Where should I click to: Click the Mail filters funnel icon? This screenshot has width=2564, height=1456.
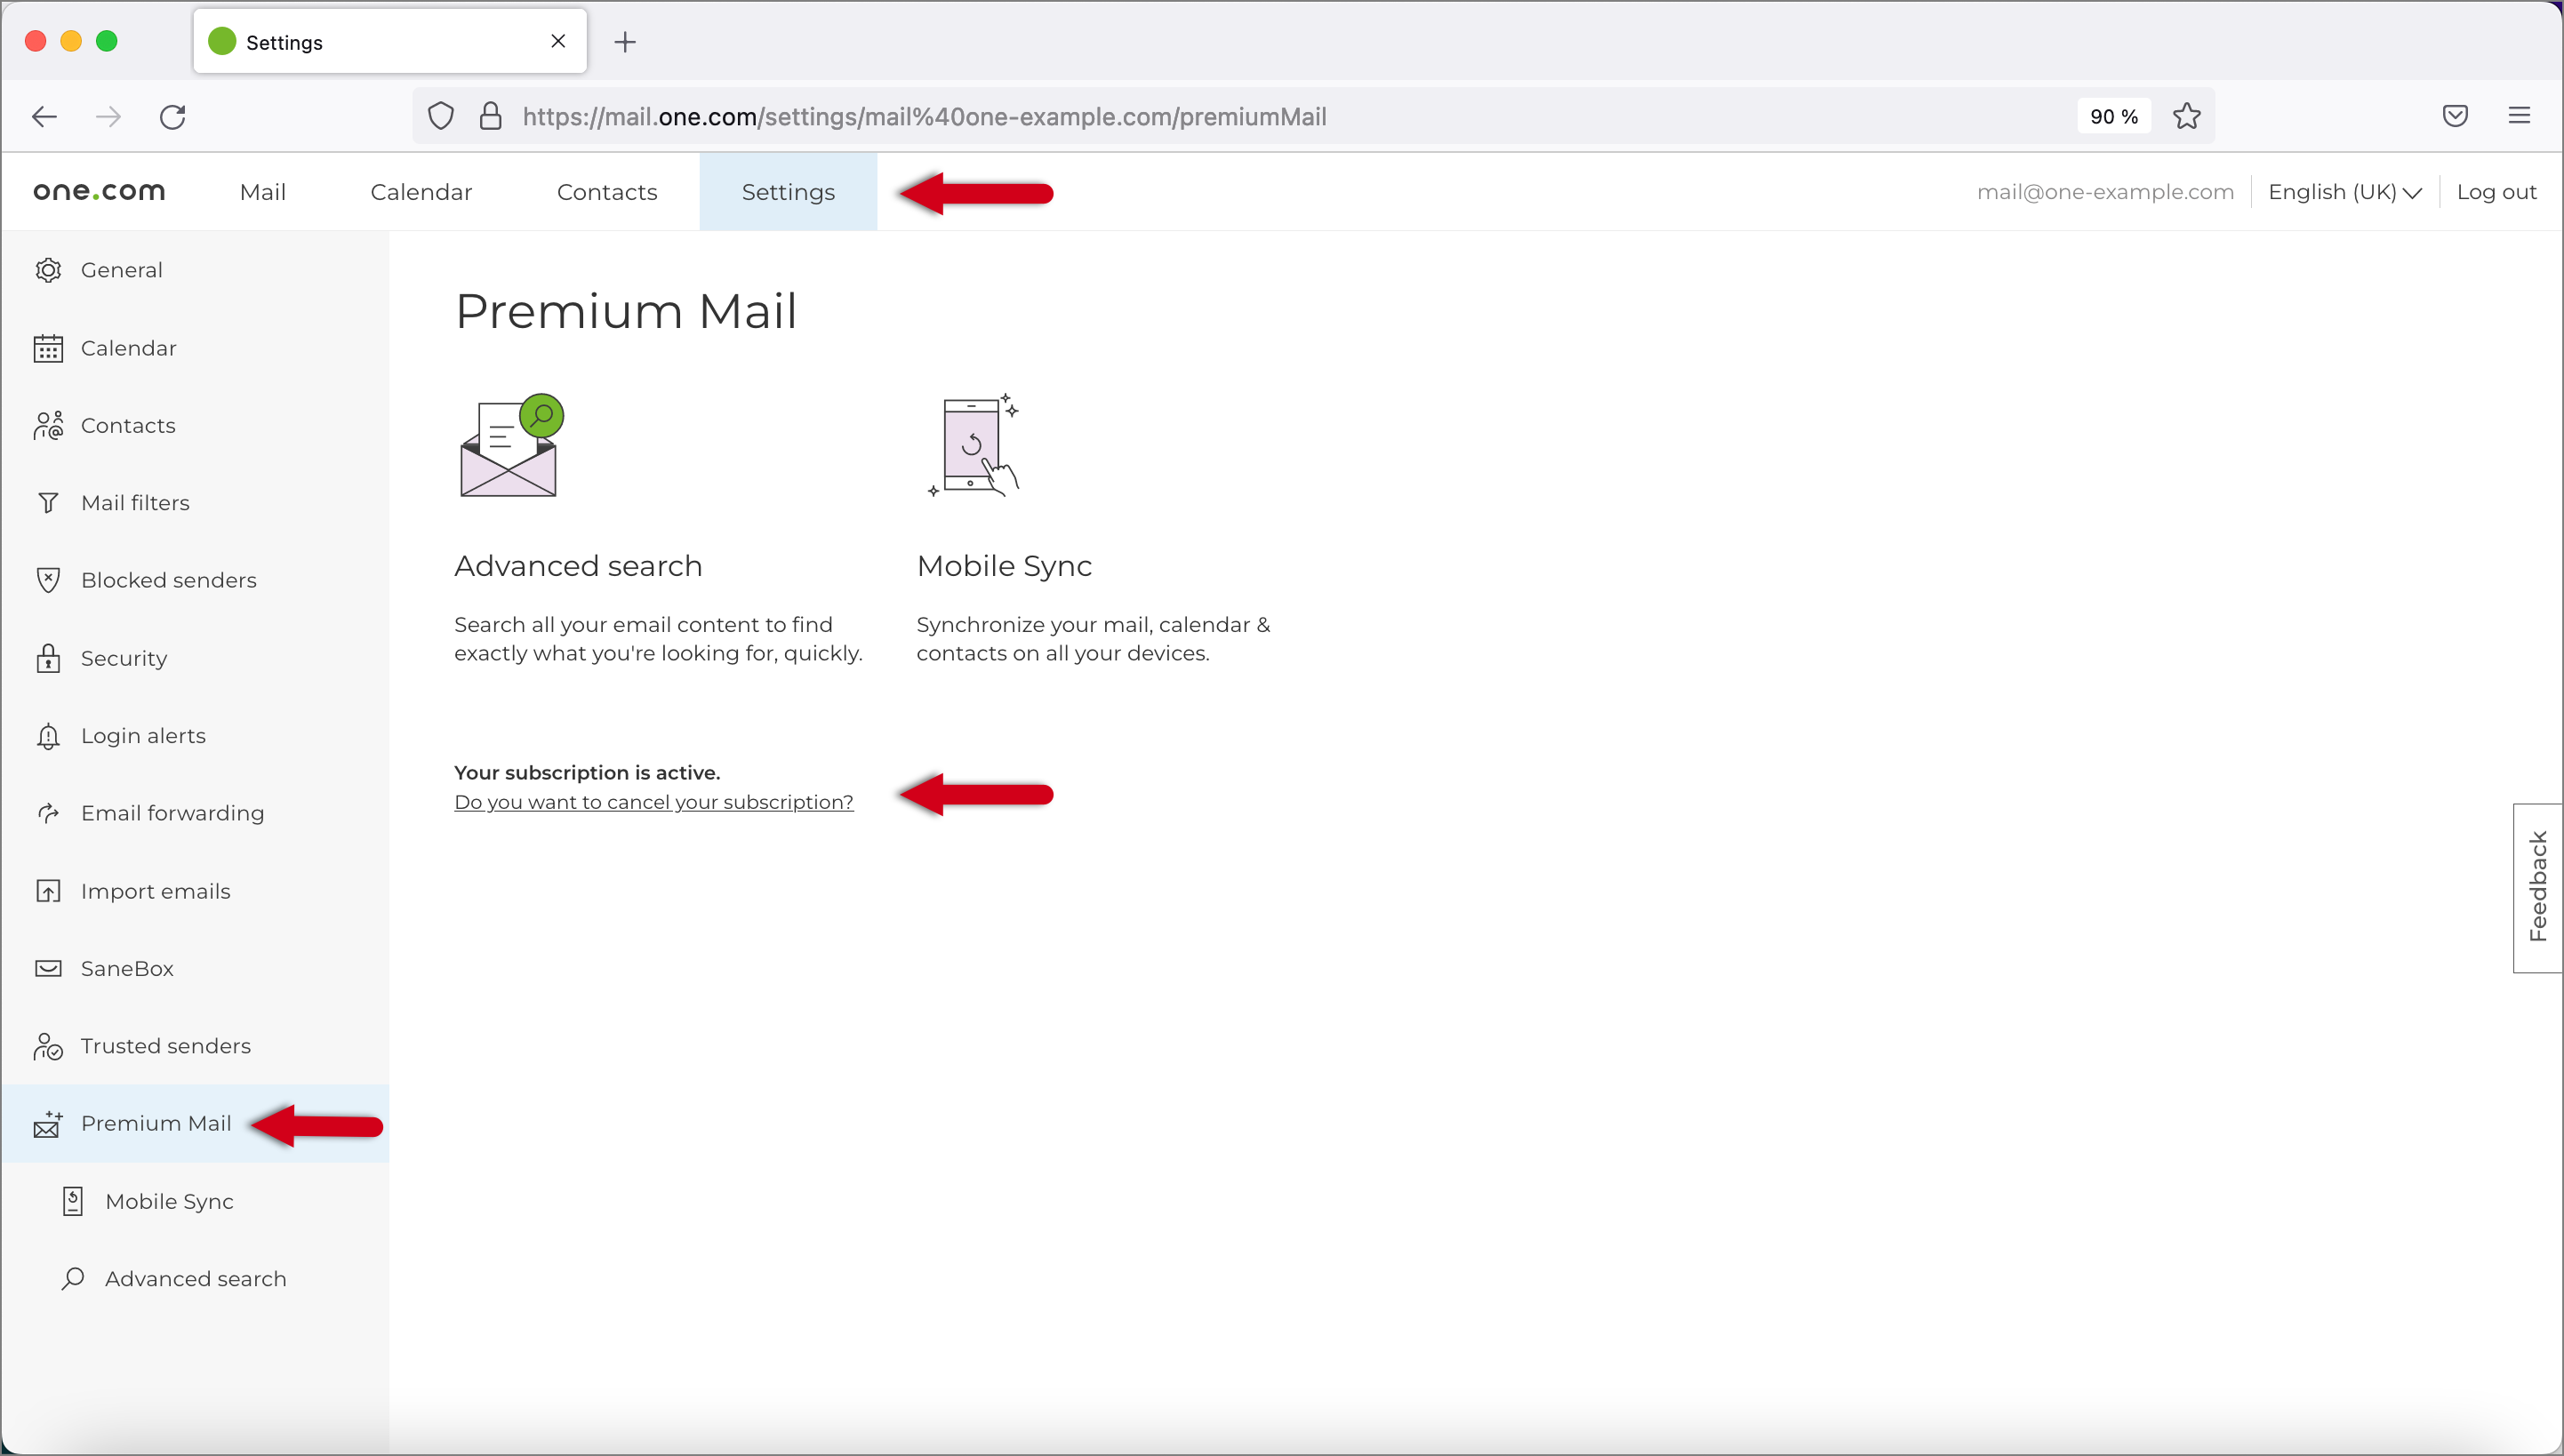48,503
